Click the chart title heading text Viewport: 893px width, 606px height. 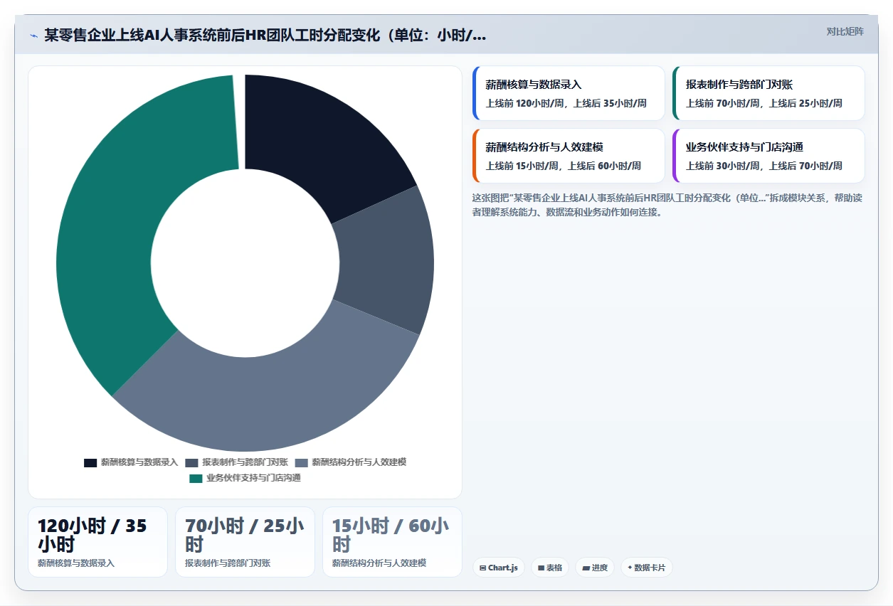pos(265,36)
